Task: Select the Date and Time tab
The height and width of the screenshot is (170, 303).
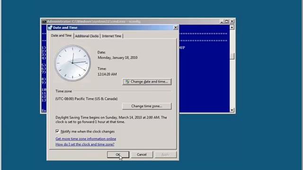Action: pyautogui.click(x=61, y=36)
